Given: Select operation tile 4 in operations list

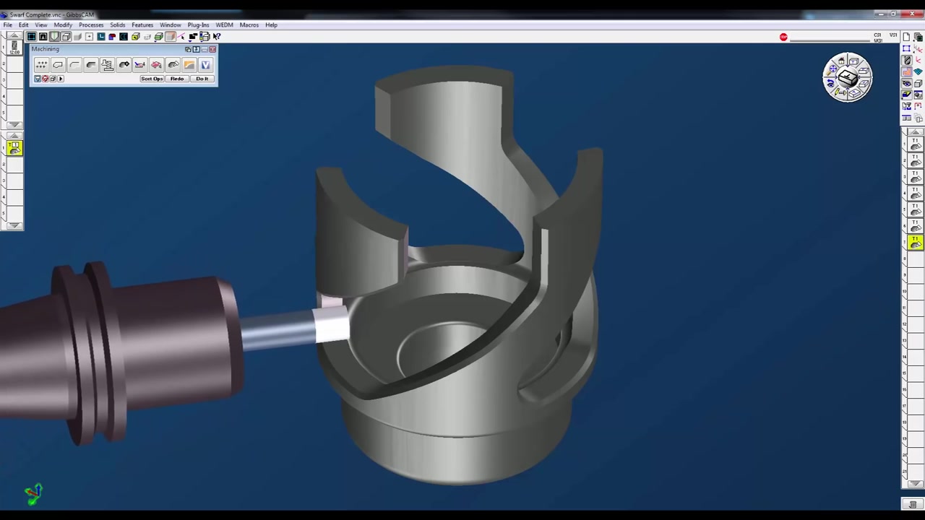Looking at the screenshot, I should click(x=915, y=194).
